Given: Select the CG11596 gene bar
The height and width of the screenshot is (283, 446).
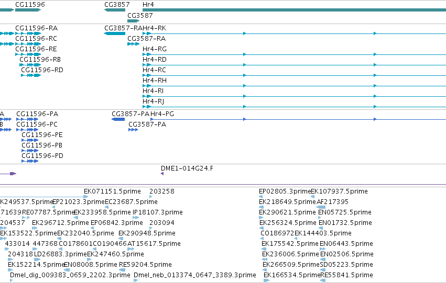Looking at the screenshot, I should 28,10.
